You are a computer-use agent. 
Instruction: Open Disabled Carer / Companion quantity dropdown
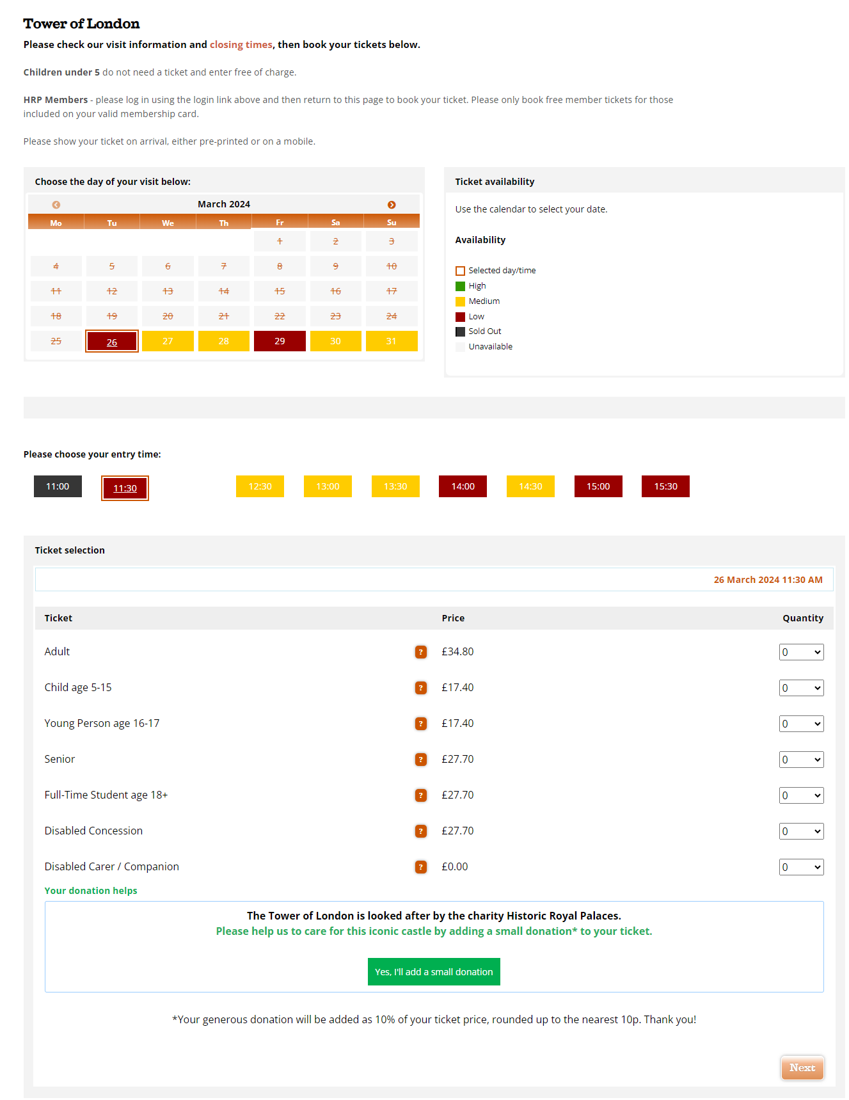pos(801,867)
